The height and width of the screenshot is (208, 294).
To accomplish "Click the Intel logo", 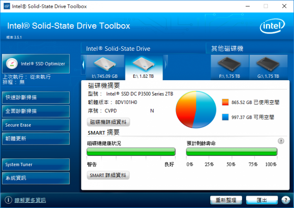I will [272, 26].
